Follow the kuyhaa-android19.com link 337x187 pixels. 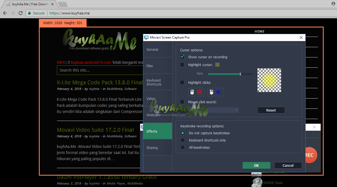point(91,62)
